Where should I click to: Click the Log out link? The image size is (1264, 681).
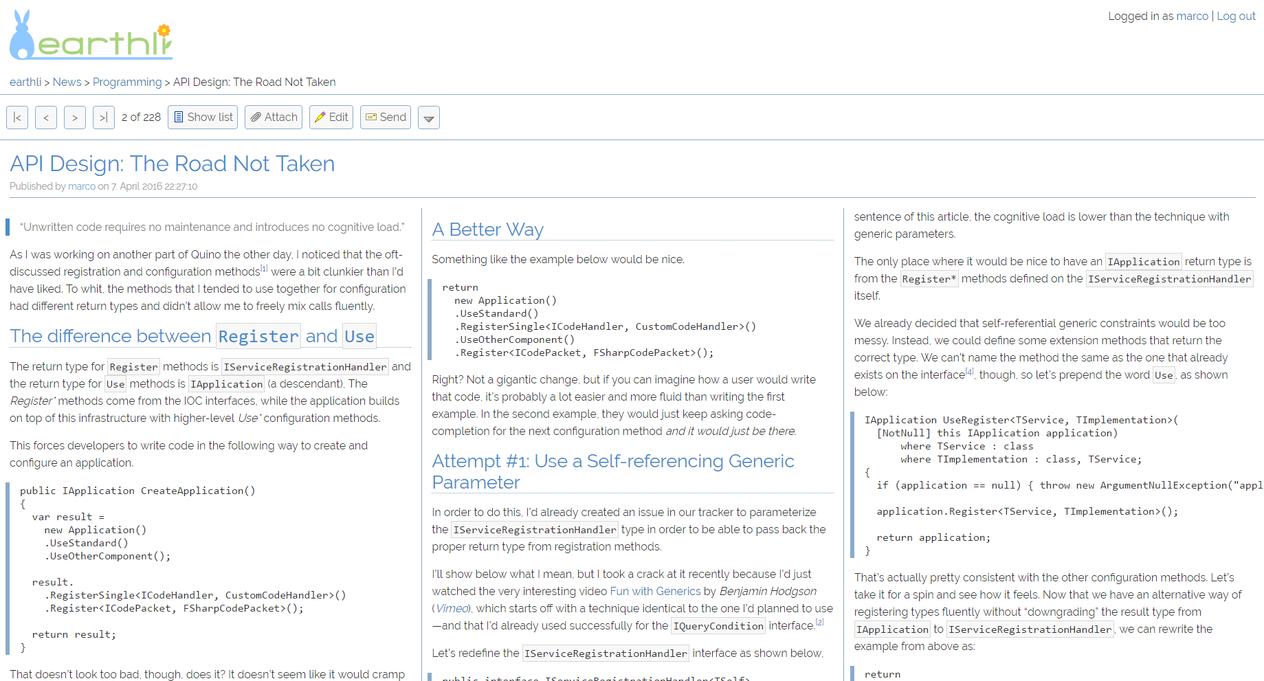pyautogui.click(x=1236, y=16)
